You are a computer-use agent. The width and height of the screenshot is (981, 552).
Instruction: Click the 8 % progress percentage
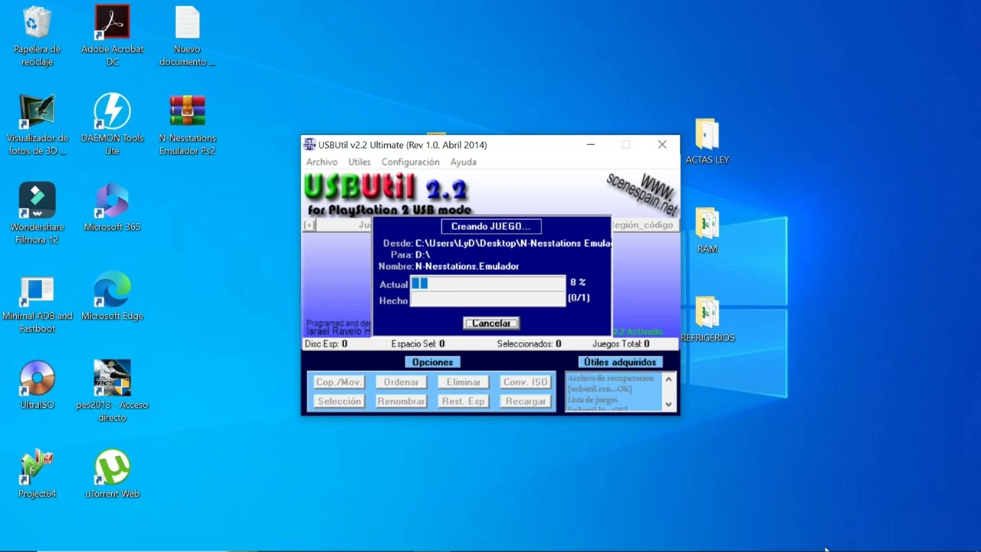point(578,283)
